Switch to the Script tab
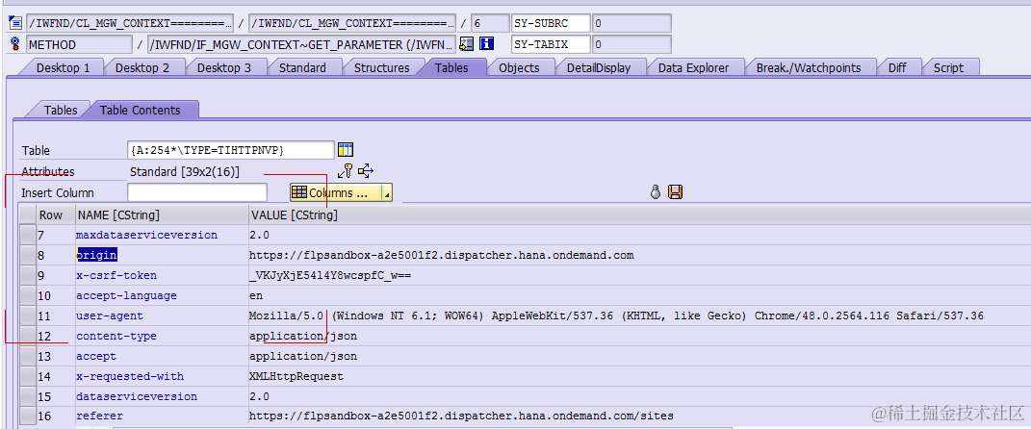Screen dimensions: 1031x429 point(948,67)
